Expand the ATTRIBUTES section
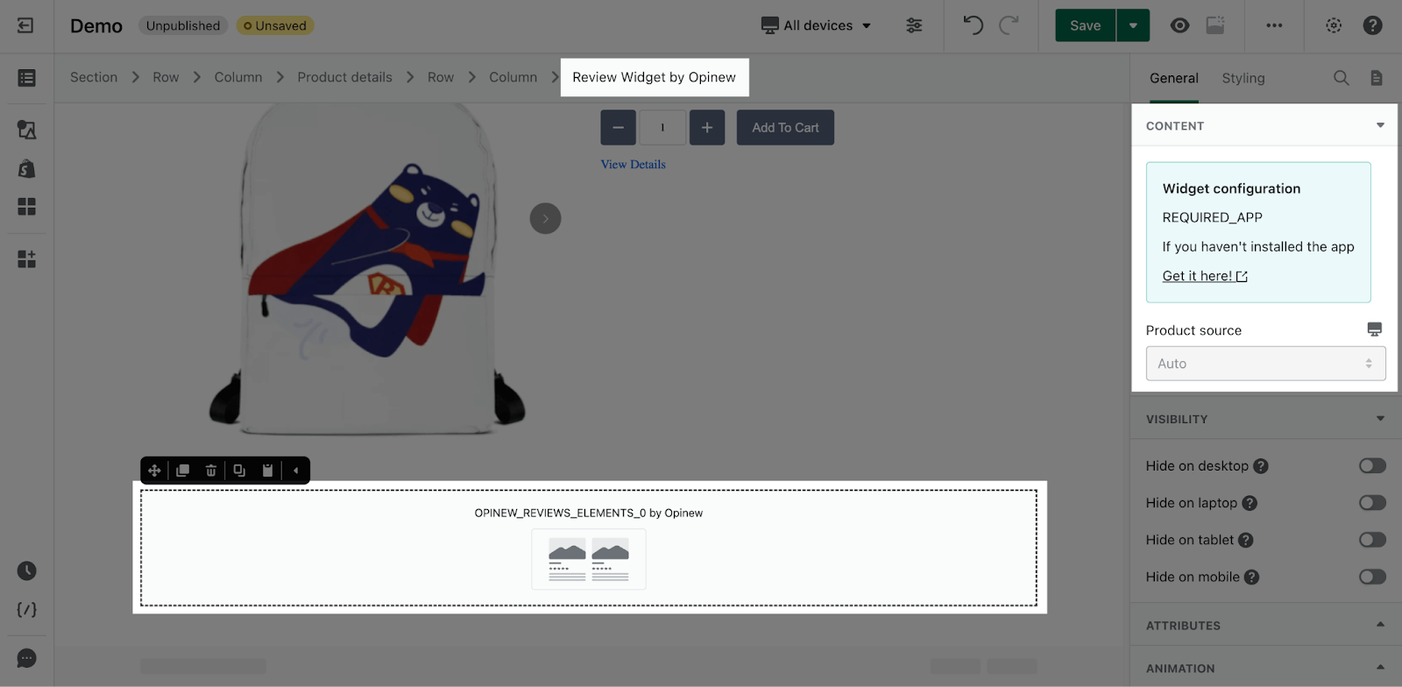The width and height of the screenshot is (1402, 687). coord(1380,625)
